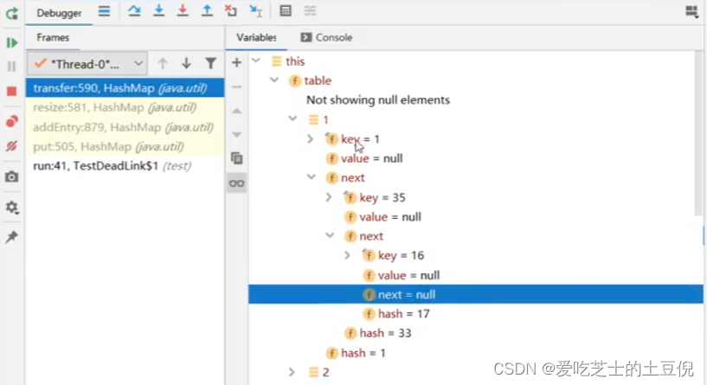Expand key = 1 node
The image size is (707, 385).
coord(310,138)
